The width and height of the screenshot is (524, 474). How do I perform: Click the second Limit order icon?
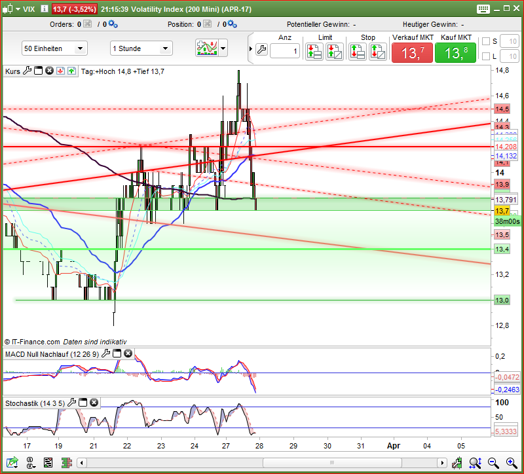click(x=335, y=52)
